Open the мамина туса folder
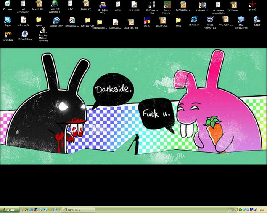The width and height of the screenshot is (267, 213). 88,22
